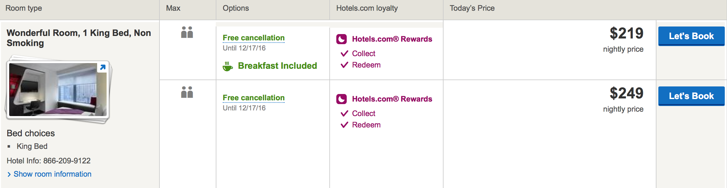This screenshot has height=188, width=727.
Task: Click the Room type column header
Action: click(24, 8)
